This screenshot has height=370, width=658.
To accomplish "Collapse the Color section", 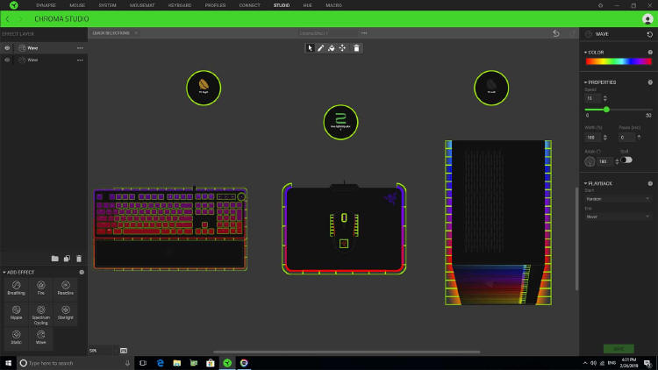I will pyautogui.click(x=586, y=53).
